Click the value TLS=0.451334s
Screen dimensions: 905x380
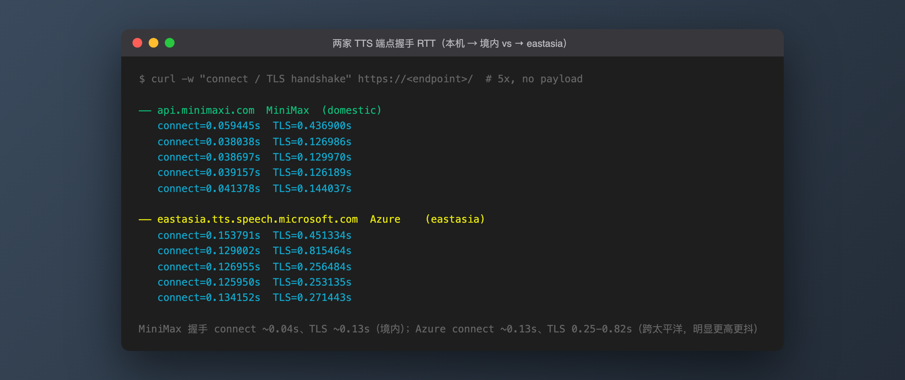coord(312,235)
